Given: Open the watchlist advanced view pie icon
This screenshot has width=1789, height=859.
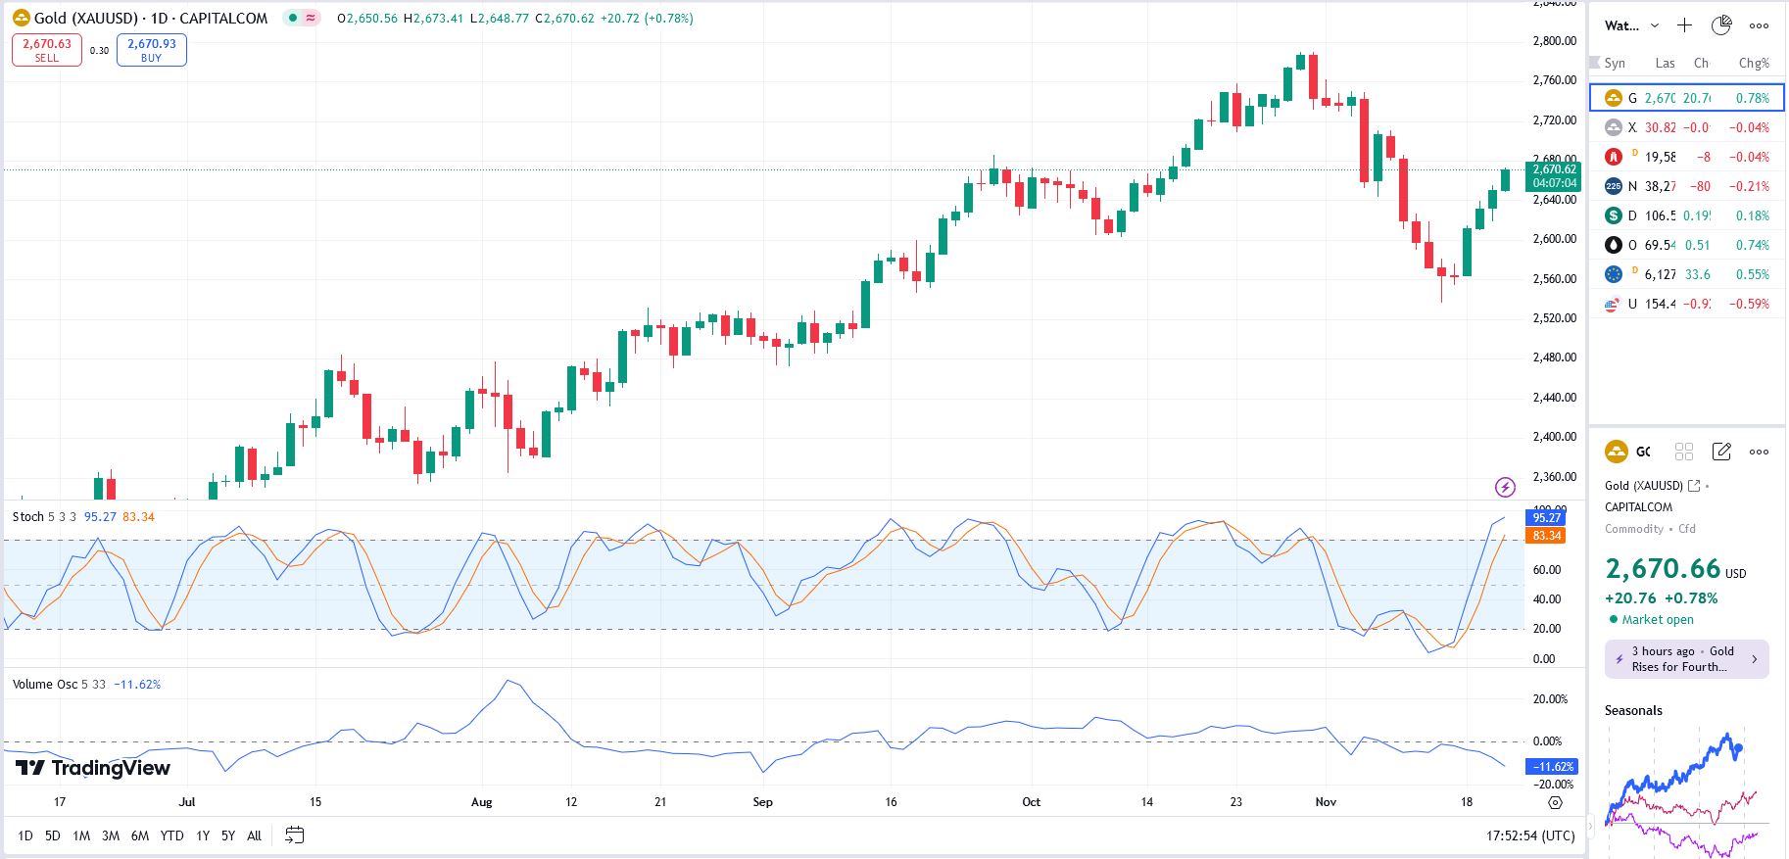Looking at the screenshot, I should tap(1720, 25).
